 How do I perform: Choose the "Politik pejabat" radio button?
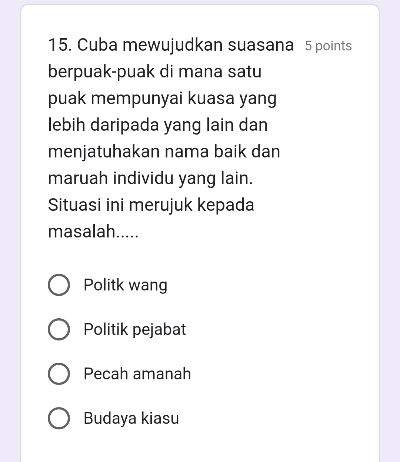point(59,329)
